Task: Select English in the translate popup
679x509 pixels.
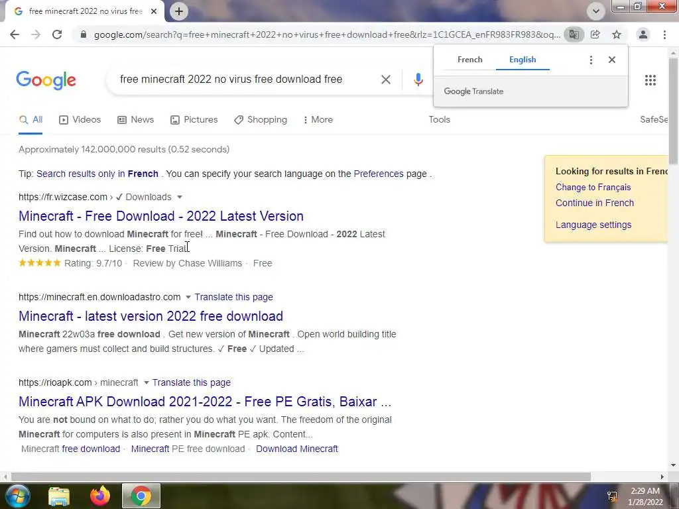Action: (x=523, y=60)
